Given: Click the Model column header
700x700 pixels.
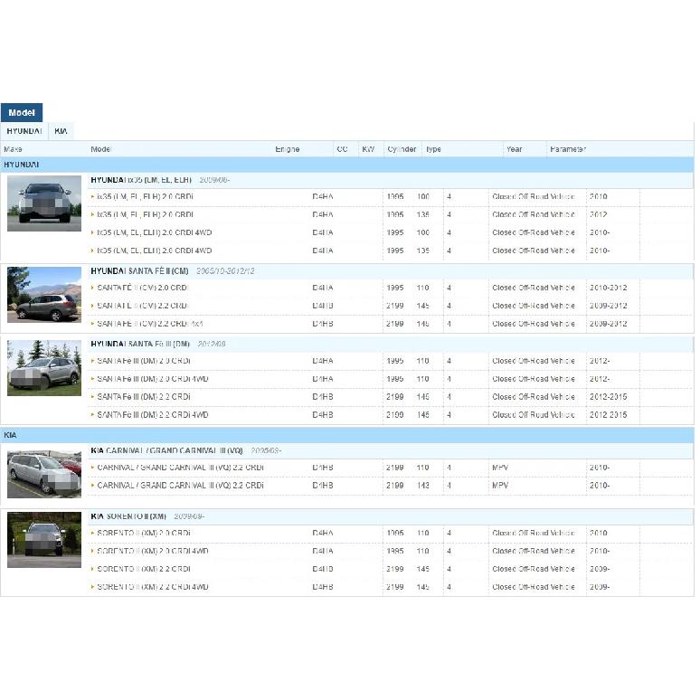Looking at the screenshot, I should tap(101, 149).
